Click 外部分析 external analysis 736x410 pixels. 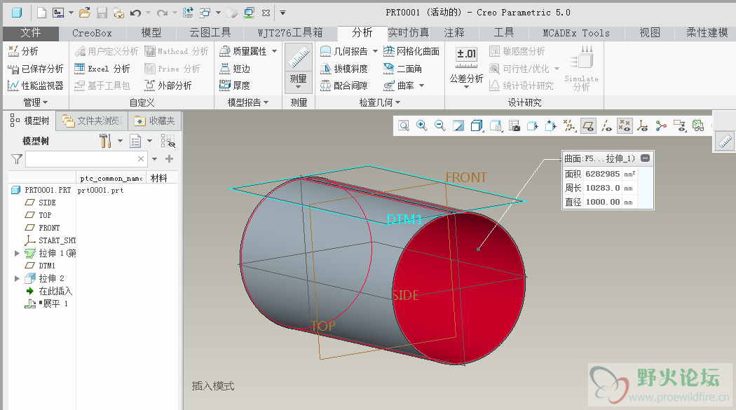pyautogui.click(x=168, y=86)
